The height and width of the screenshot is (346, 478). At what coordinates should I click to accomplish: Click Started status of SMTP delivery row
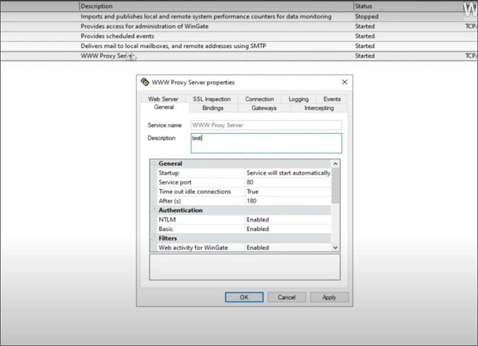click(365, 46)
